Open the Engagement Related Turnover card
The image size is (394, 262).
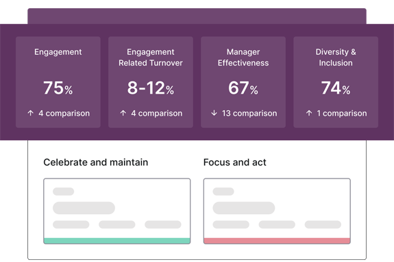tap(151, 82)
